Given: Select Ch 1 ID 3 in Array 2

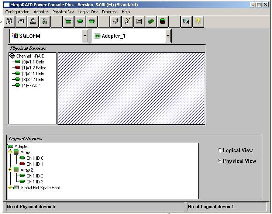Looking at the screenshot, I should (35, 182).
